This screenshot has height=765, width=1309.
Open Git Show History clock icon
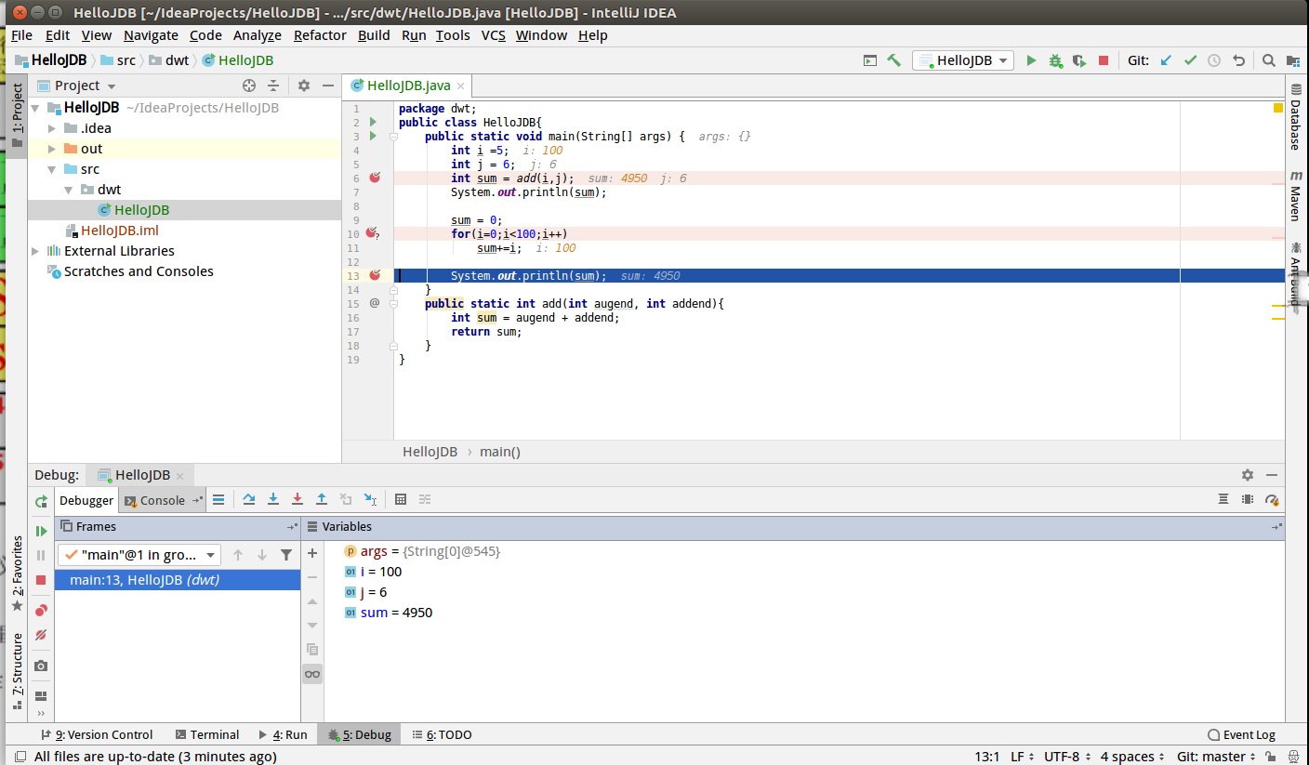(x=1214, y=60)
